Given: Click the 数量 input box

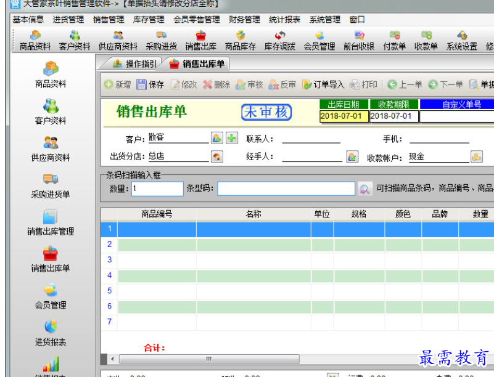Looking at the screenshot, I should tap(157, 189).
